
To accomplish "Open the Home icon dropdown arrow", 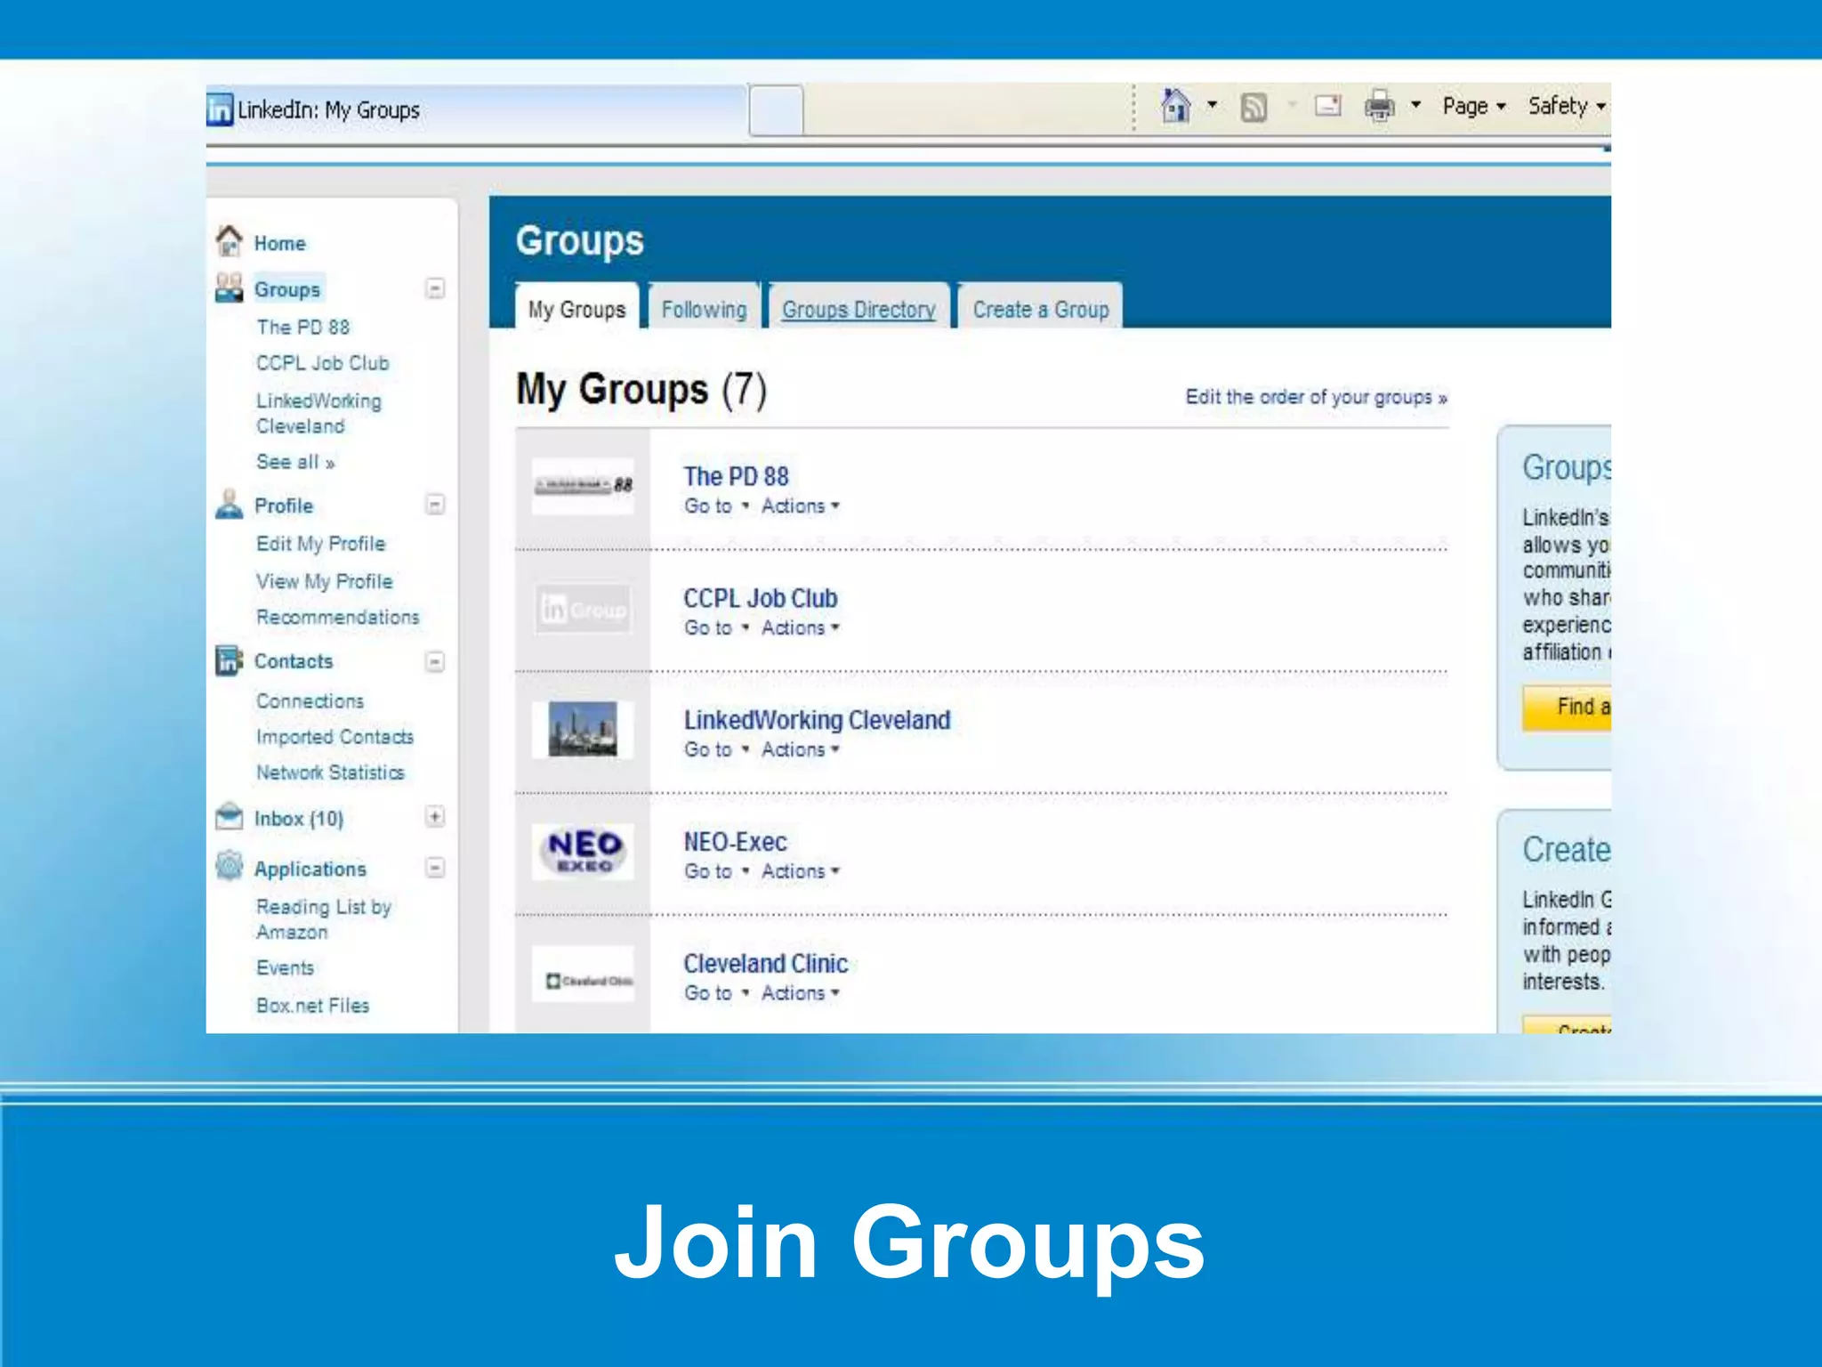I will [x=1212, y=105].
